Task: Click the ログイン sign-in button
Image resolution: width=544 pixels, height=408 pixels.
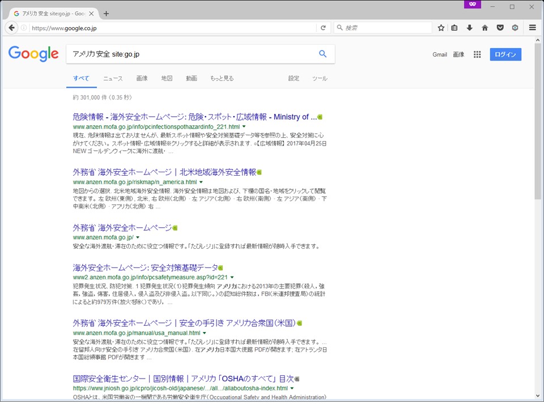Action: [x=505, y=54]
